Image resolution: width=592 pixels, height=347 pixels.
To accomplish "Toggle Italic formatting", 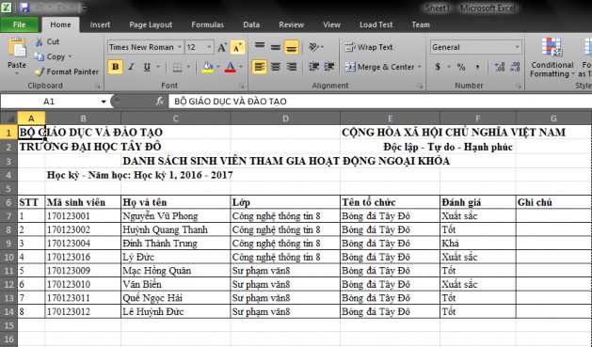I will point(131,67).
